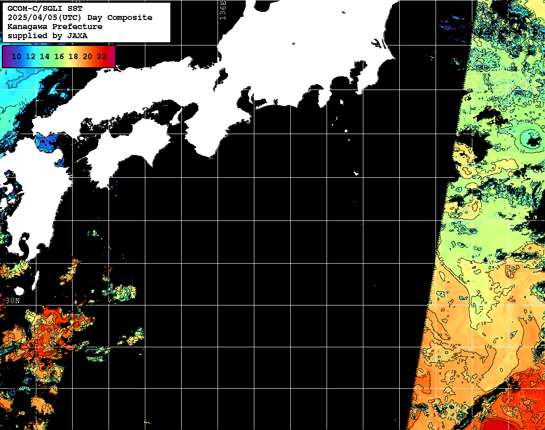This screenshot has height=430, width=545.
Task: Click the 'supplied by JAXA' credit line
Action: [48, 35]
